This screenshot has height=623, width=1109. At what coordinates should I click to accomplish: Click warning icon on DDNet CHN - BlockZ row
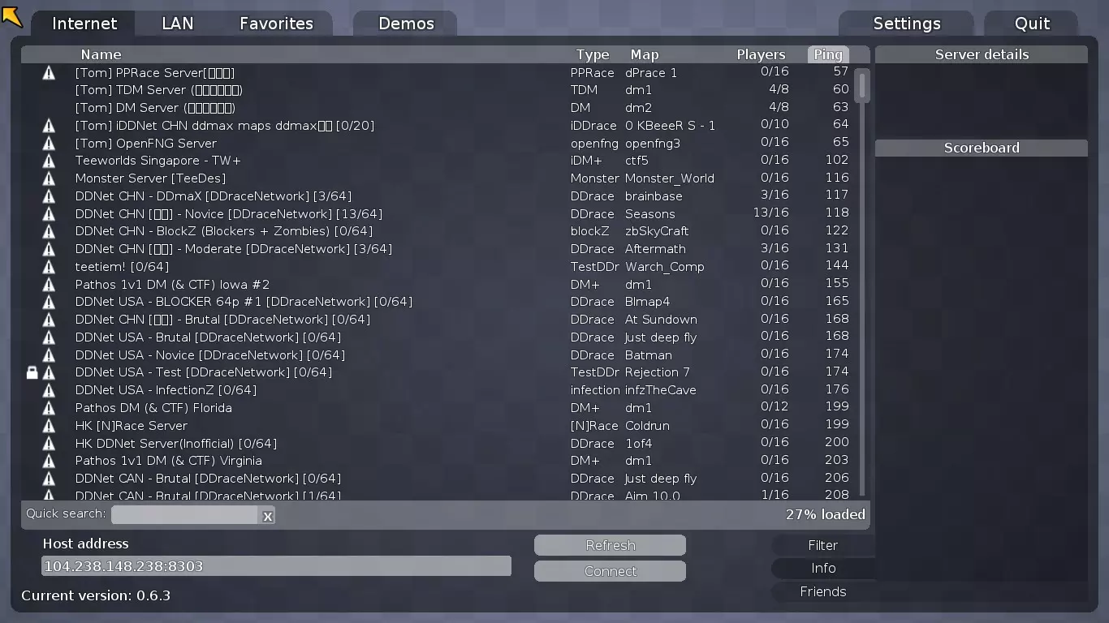point(49,232)
